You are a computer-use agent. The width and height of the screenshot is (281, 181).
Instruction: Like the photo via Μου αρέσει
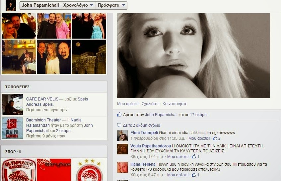[128, 104]
